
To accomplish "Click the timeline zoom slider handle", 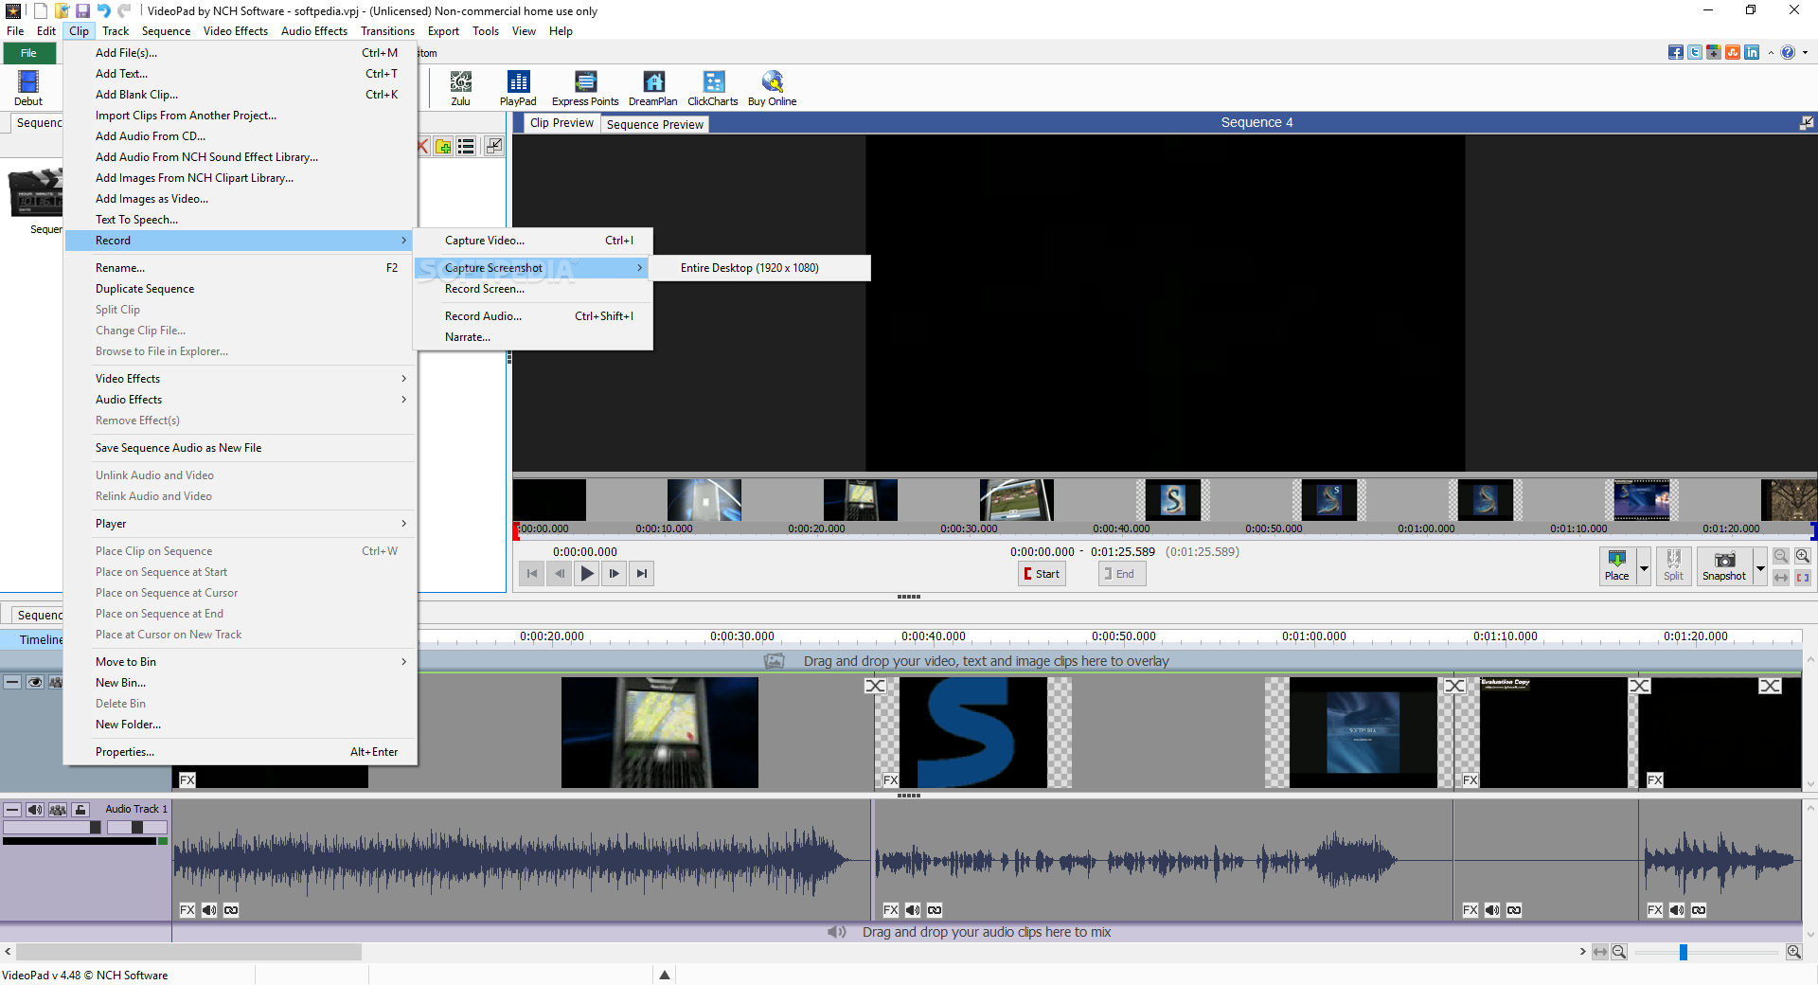I will coord(1684,952).
